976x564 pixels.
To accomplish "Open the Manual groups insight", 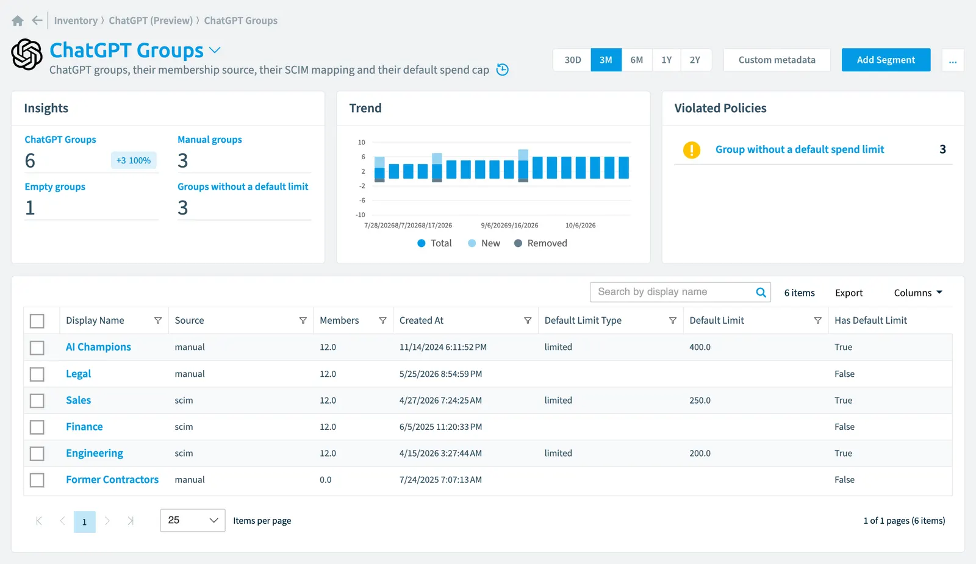I will (x=209, y=140).
